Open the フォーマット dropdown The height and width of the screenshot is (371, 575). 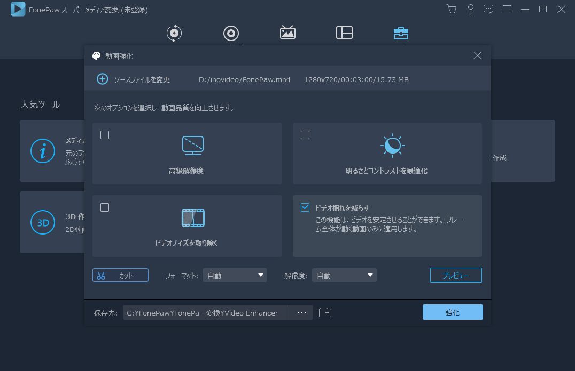(x=235, y=275)
